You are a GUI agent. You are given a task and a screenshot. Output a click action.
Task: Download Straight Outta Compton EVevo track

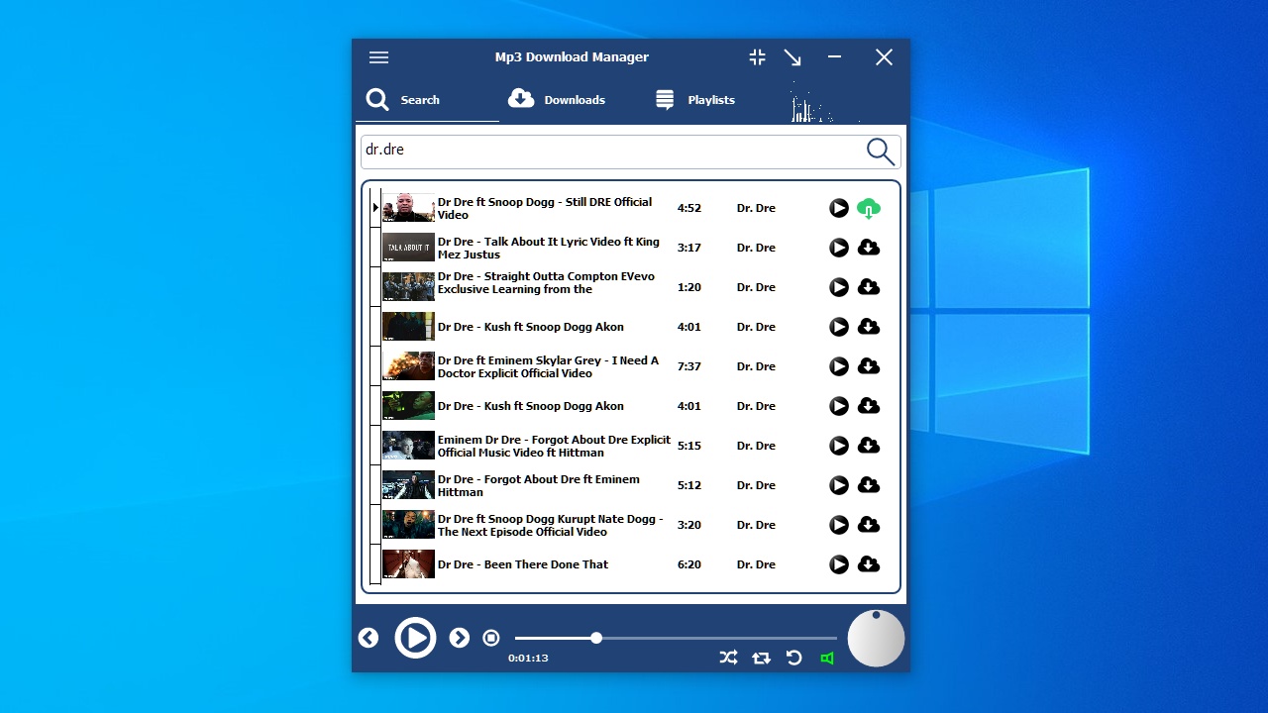pos(869,287)
